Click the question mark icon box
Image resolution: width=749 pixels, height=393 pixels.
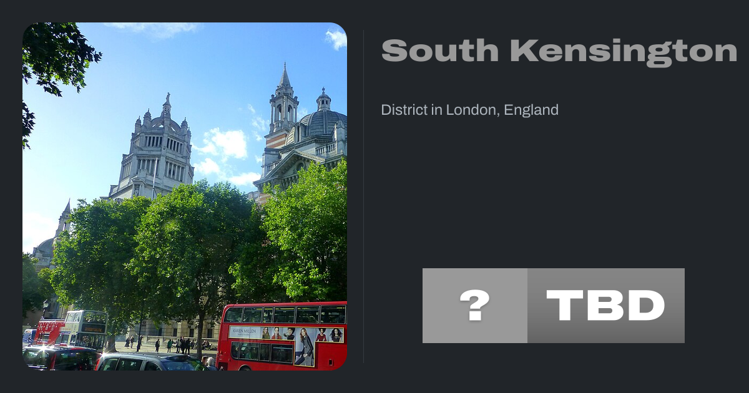[x=475, y=306]
